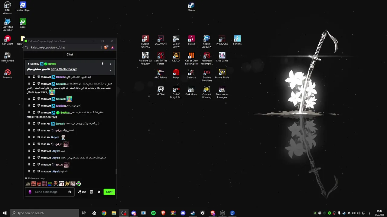This screenshot has width=387, height=217.
Task: Select the Fortnite desktop shortcut
Action: click(x=237, y=40)
